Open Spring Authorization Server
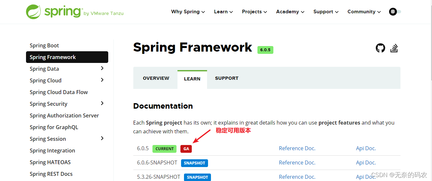This screenshot has height=181, width=432. [64, 115]
